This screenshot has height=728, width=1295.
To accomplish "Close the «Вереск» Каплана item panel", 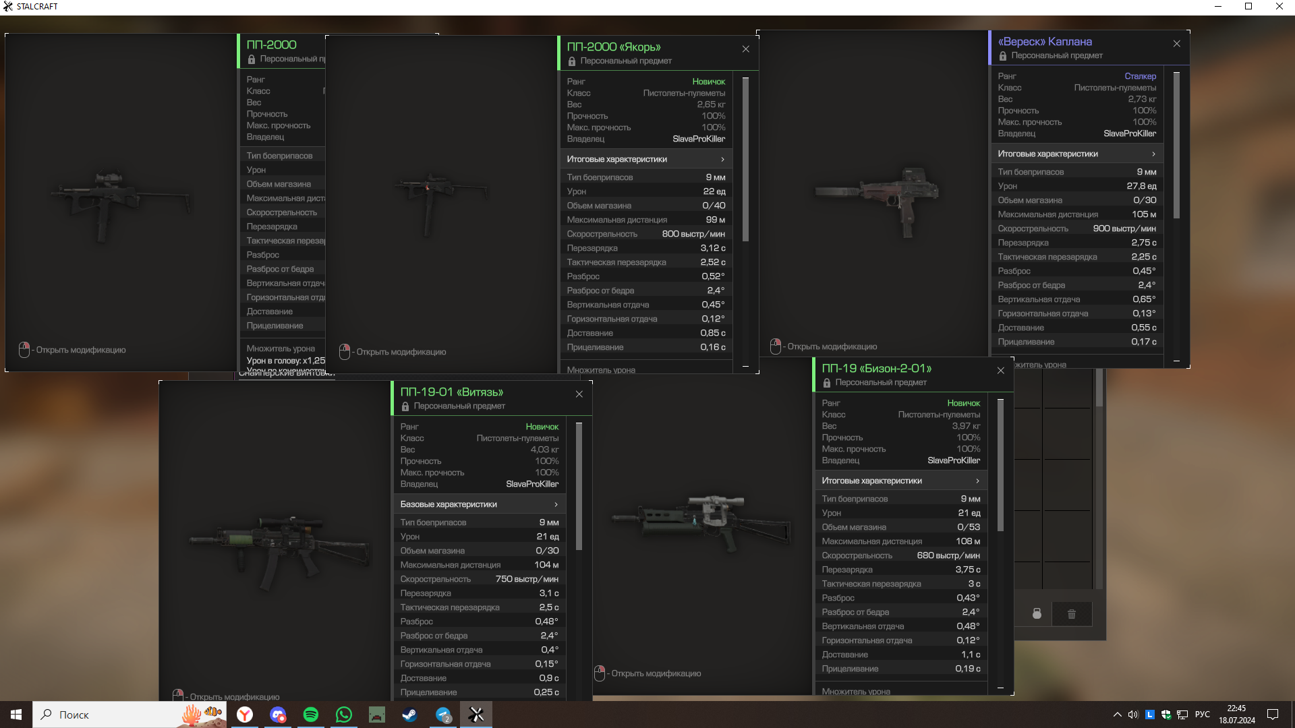I will point(1176,44).
